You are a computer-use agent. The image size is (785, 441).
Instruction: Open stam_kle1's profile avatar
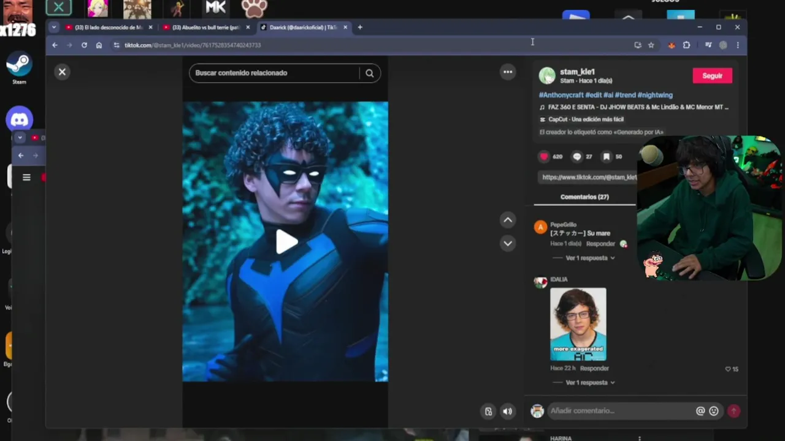tap(547, 75)
